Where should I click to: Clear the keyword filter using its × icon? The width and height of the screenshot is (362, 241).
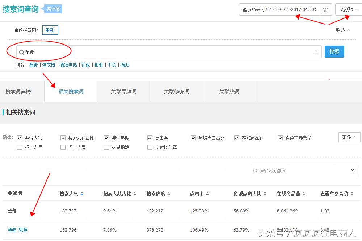point(352,170)
